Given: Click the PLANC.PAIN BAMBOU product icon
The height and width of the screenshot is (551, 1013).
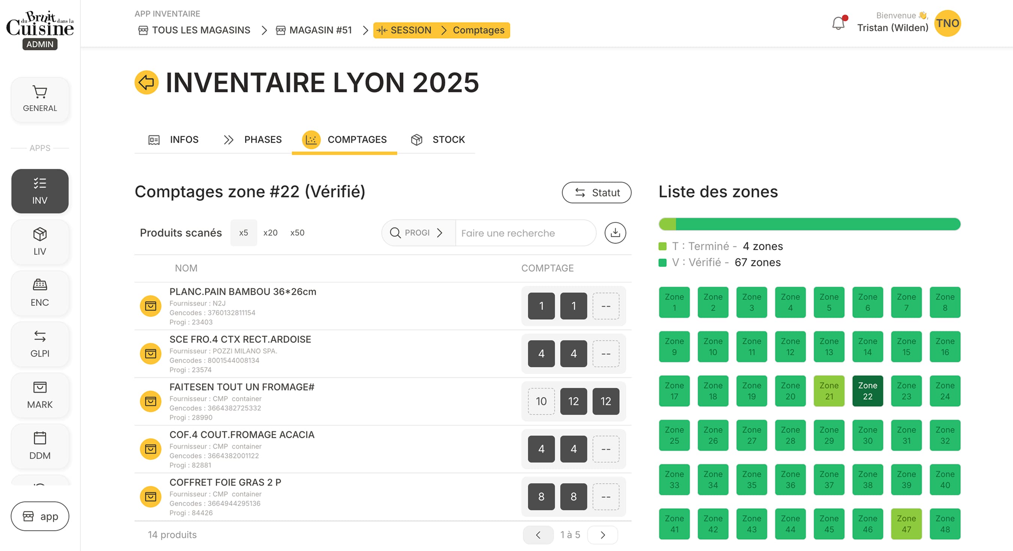Looking at the screenshot, I should coord(150,306).
